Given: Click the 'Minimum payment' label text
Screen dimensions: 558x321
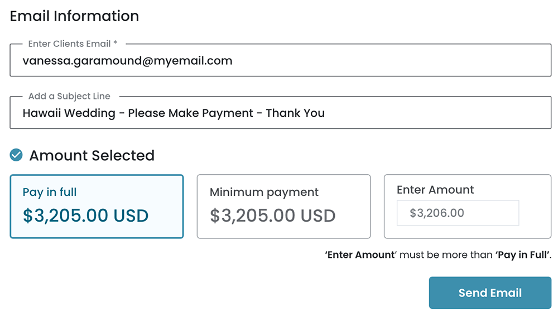Looking at the screenshot, I should (264, 192).
